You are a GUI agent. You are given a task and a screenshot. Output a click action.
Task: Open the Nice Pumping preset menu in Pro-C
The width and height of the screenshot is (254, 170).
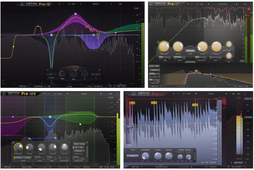click(222, 4)
